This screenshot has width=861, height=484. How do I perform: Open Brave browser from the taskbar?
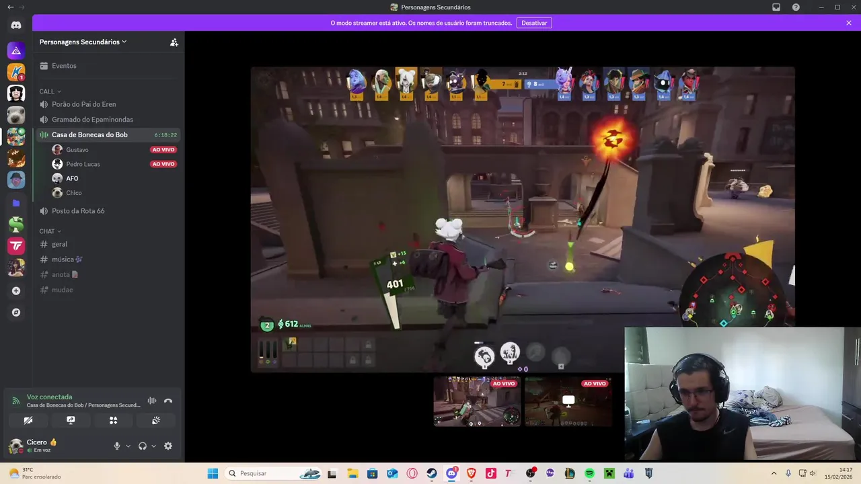(471, 473)
